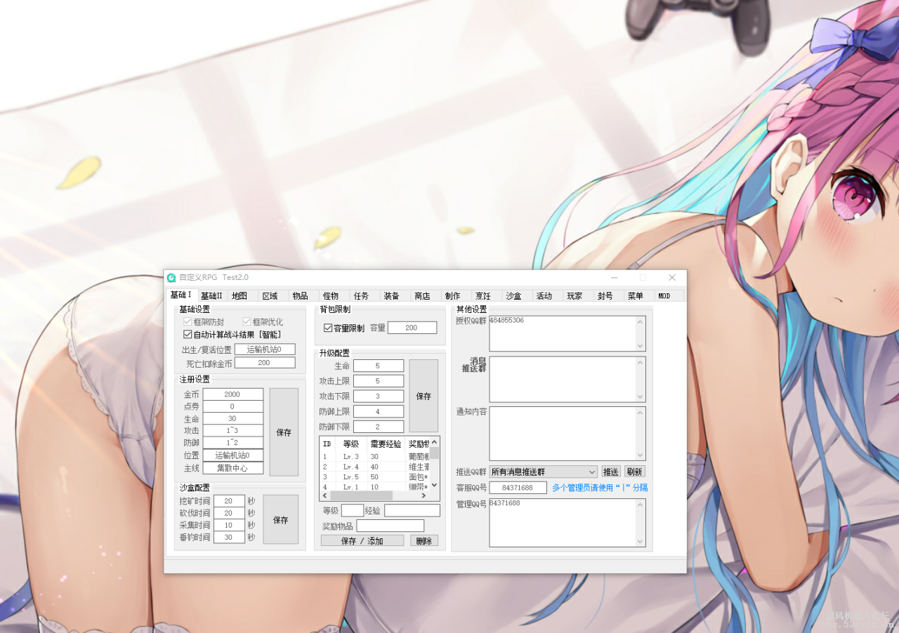Click the 客服QQ号 input field
The height and width of the screenshot is (633, 899).
tap(518, 488)
